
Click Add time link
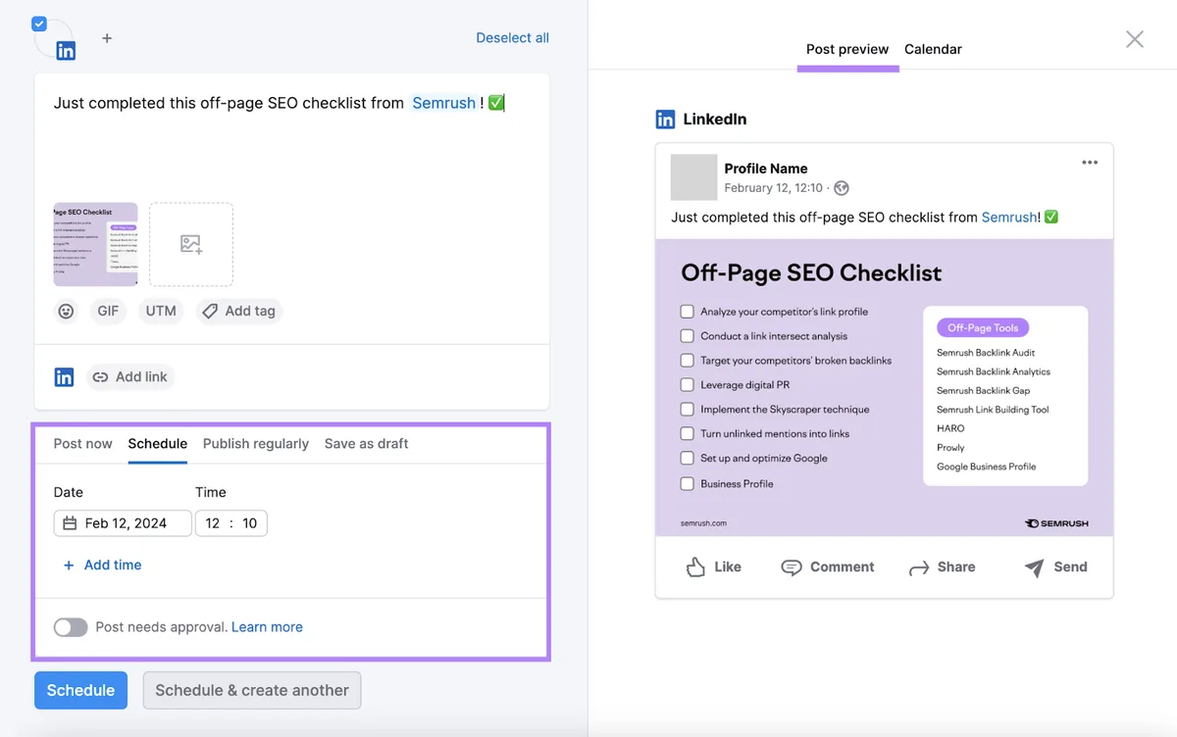pyautogui.click(x=103, y=565)
